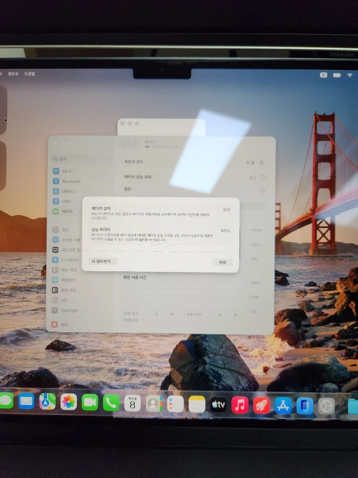Viewport: 358px width, 478px height.
Task: Open 배경화면 in Settings sidebar
Action: 64,280
